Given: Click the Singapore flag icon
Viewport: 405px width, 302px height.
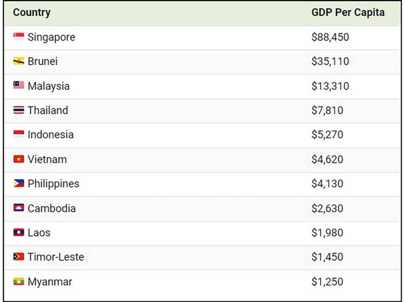Looking at the screenshot, I should (x=19, y=37).
